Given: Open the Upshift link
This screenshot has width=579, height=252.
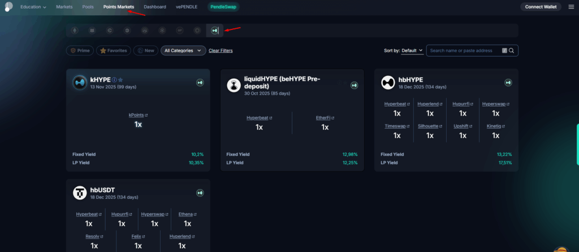Looking at the screenshot, I should pos(461,126).
